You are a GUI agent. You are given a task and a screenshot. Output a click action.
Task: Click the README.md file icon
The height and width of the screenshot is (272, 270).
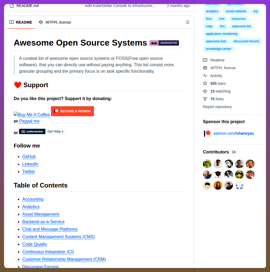click(x=12, y=6)
